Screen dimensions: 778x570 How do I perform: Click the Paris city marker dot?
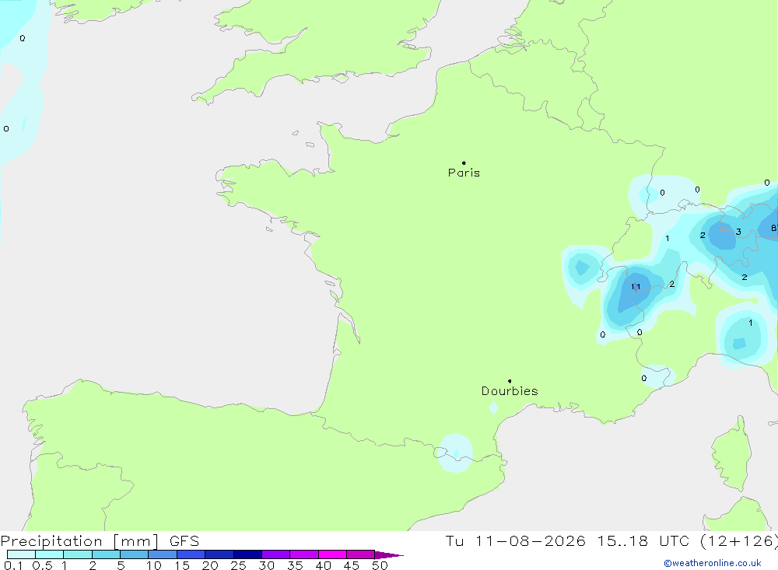pos(464,163)
